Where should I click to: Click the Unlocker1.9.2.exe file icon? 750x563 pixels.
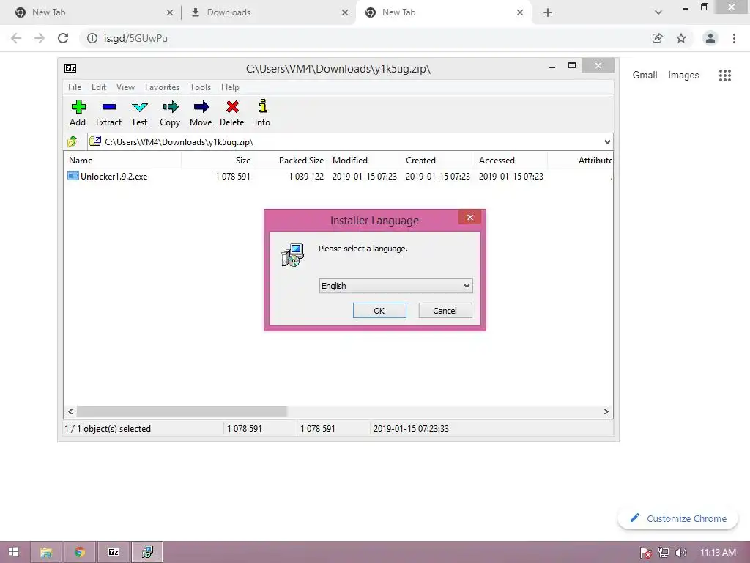(73, 176)
